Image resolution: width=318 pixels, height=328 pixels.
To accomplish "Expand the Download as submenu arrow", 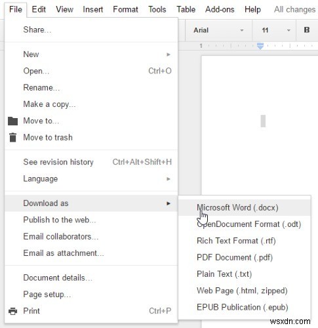I will point(169,203).
